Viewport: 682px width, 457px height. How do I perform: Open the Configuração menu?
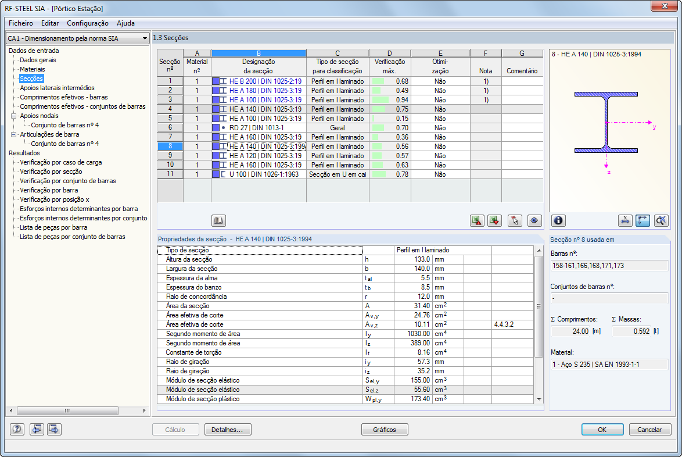pyautogui.click(x=88, y=23)
